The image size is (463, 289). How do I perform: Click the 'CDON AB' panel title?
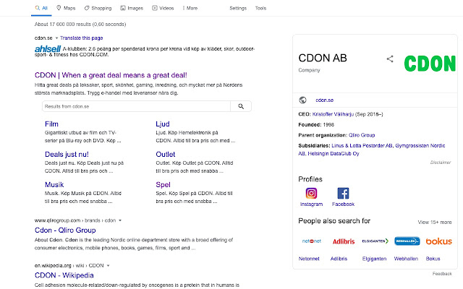pos(323,59)
